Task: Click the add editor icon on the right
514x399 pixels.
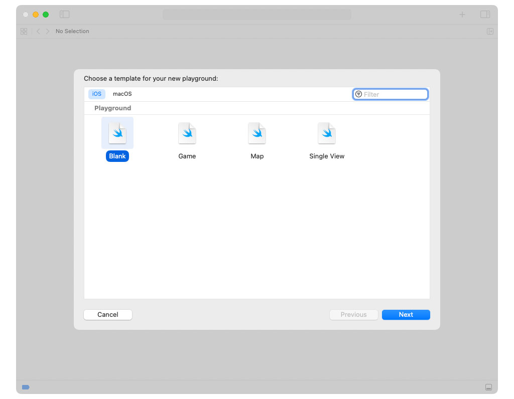Action: tap(490, 31)
